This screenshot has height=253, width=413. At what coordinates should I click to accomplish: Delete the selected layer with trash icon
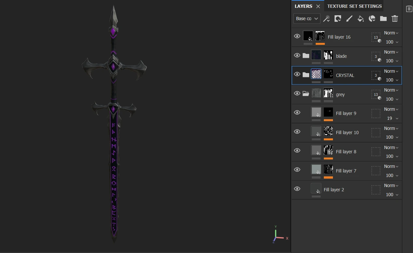click(x=395, y=19)
